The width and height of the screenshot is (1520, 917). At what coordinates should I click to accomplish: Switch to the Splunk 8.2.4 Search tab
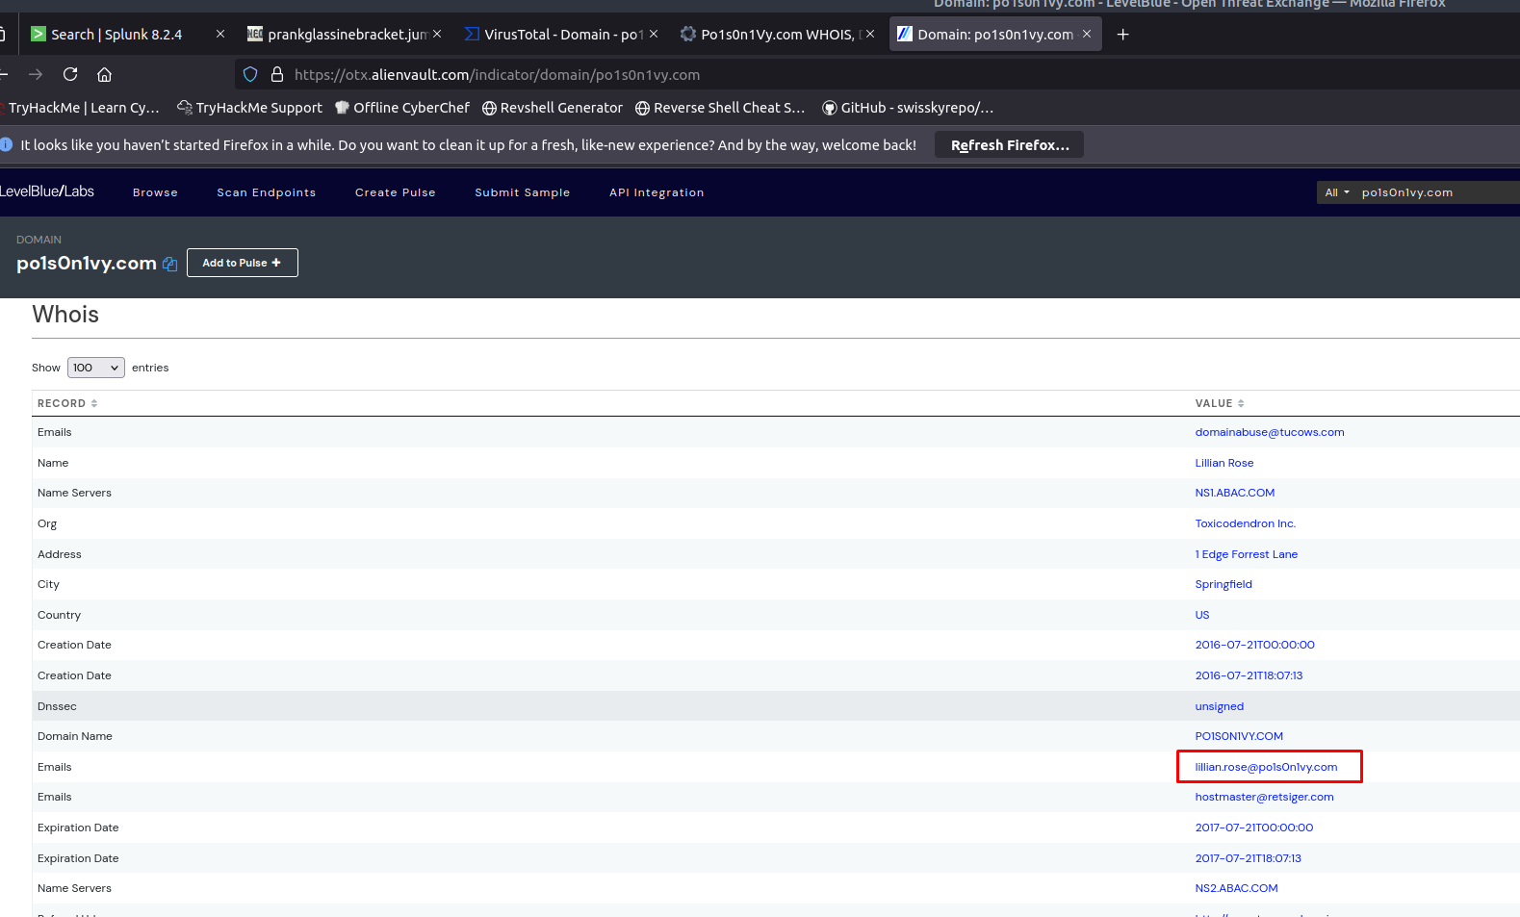tap(116, 35)
